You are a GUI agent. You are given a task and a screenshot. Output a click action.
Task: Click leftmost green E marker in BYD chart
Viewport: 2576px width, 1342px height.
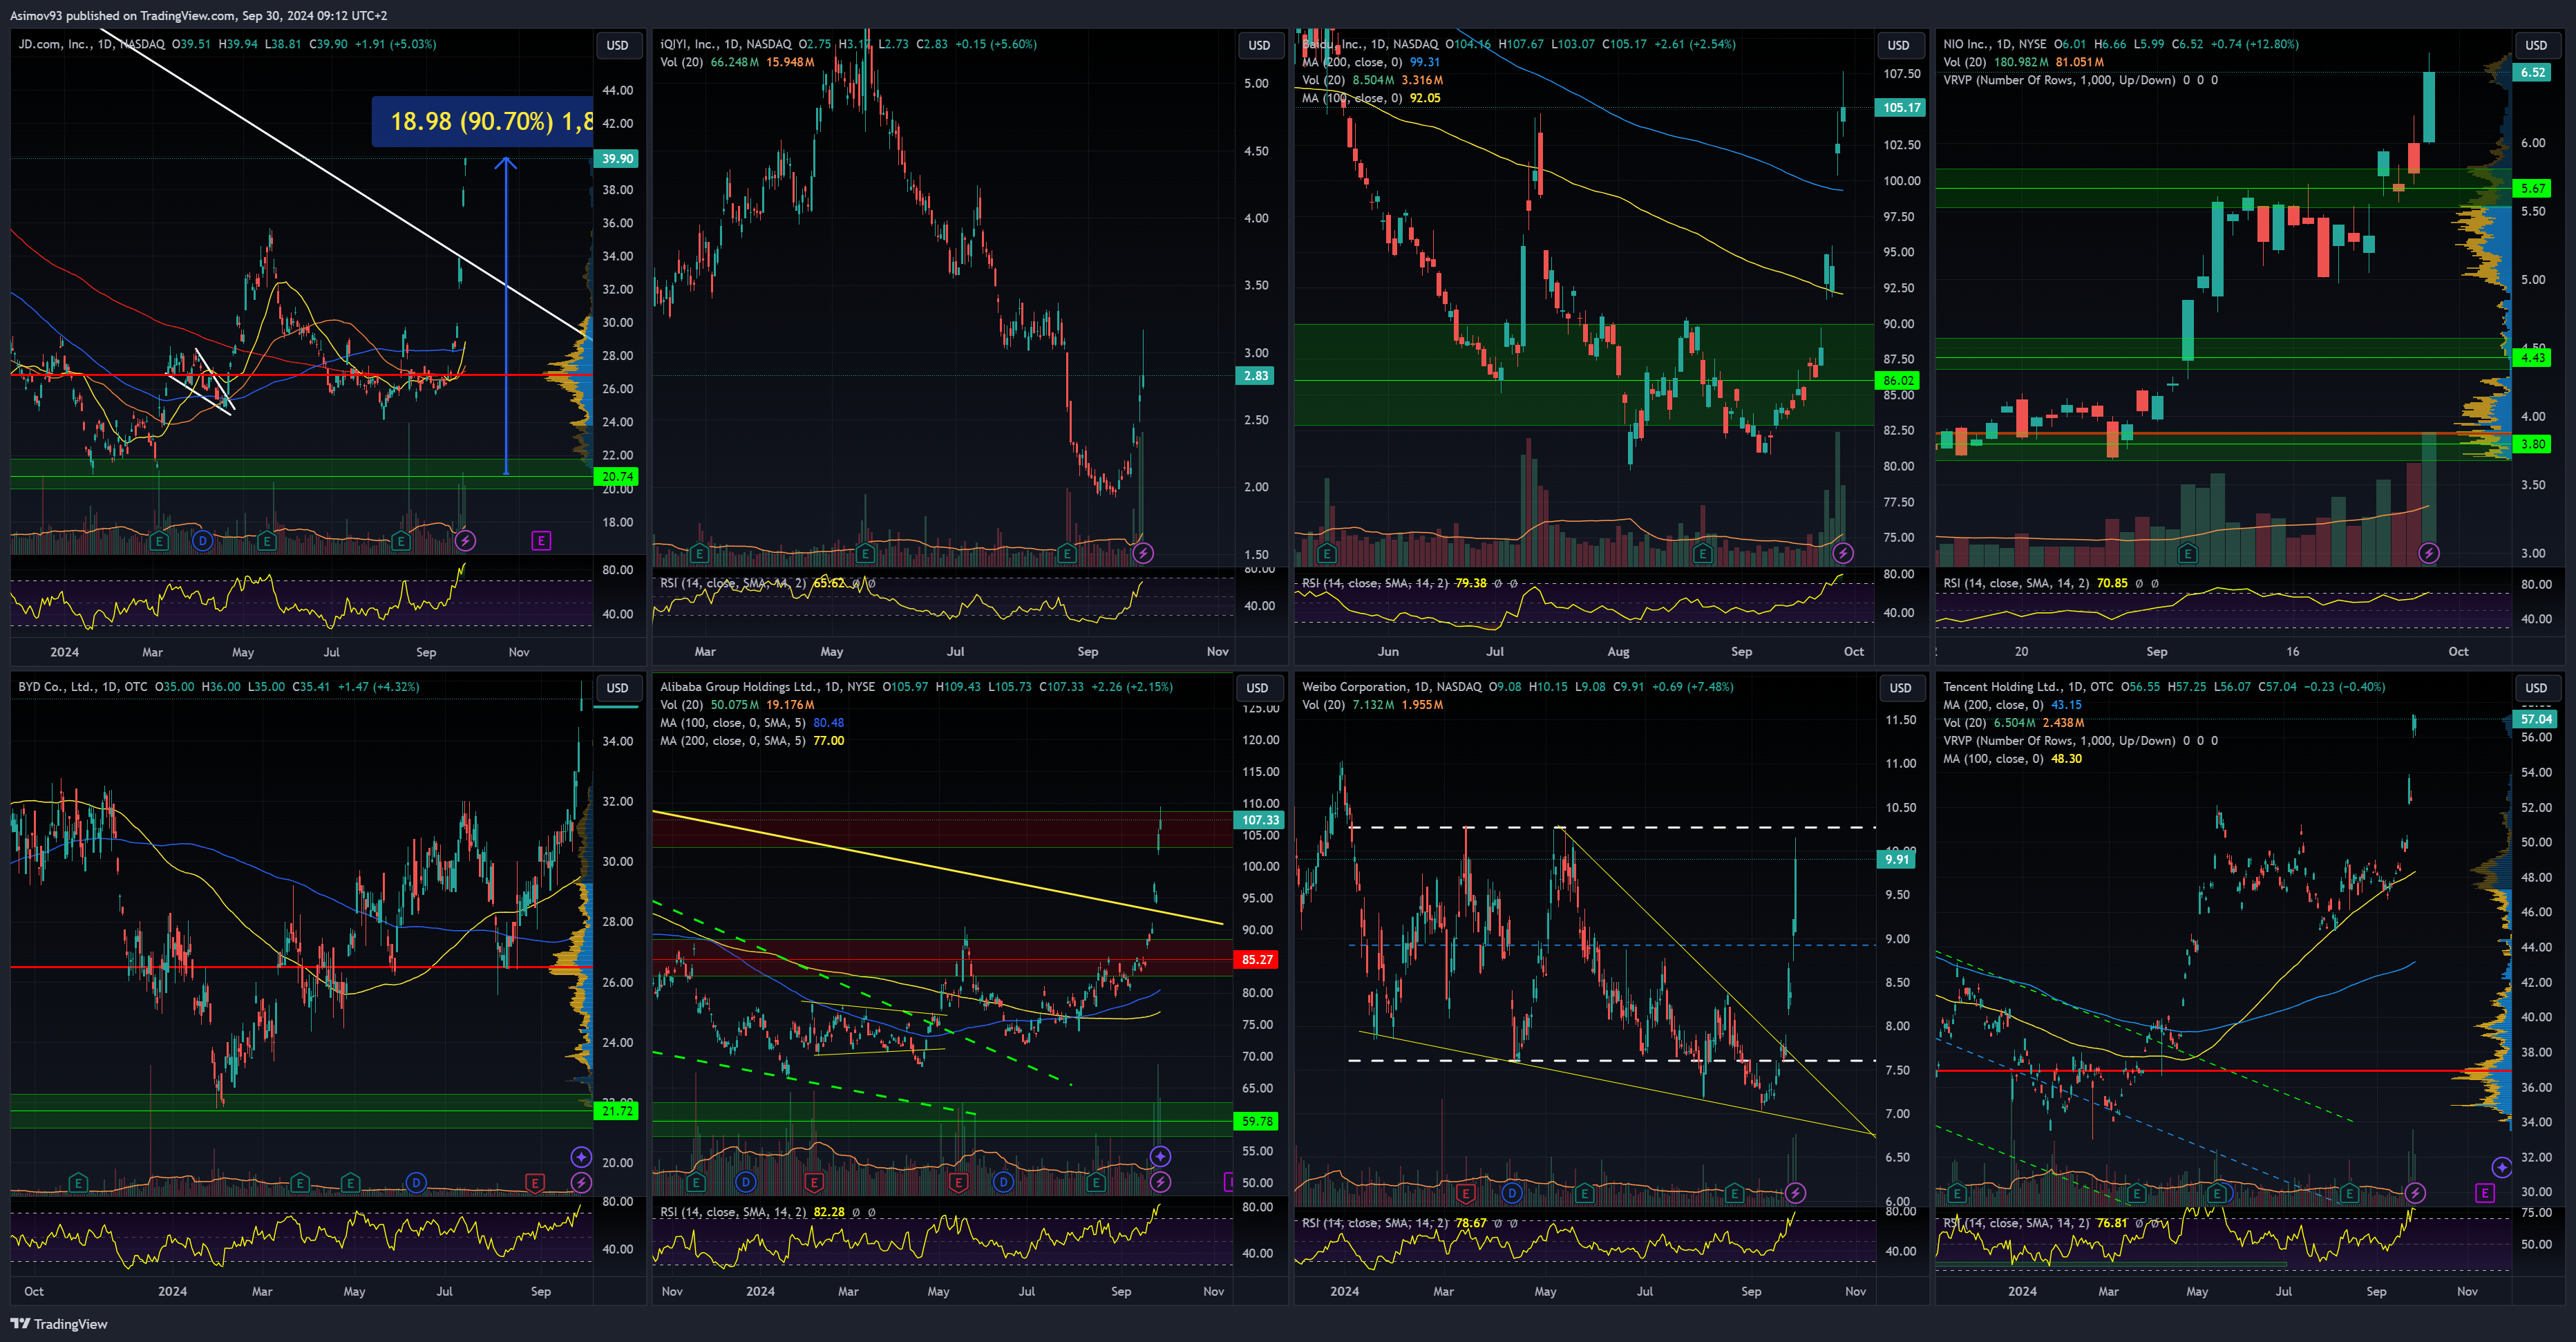(x=78, y=1183)
